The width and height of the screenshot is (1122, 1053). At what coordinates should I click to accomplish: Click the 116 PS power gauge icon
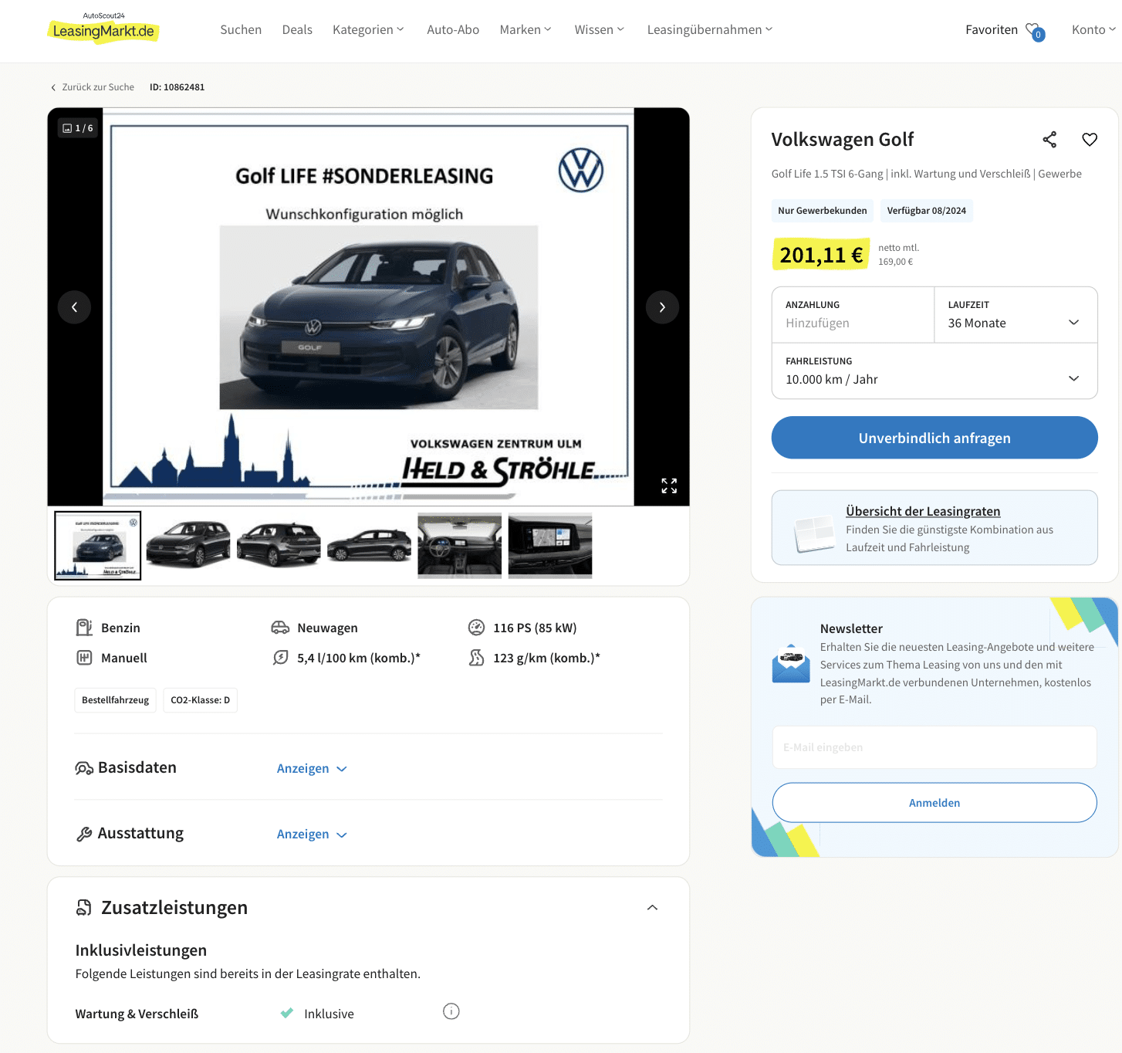coord(476,628)
